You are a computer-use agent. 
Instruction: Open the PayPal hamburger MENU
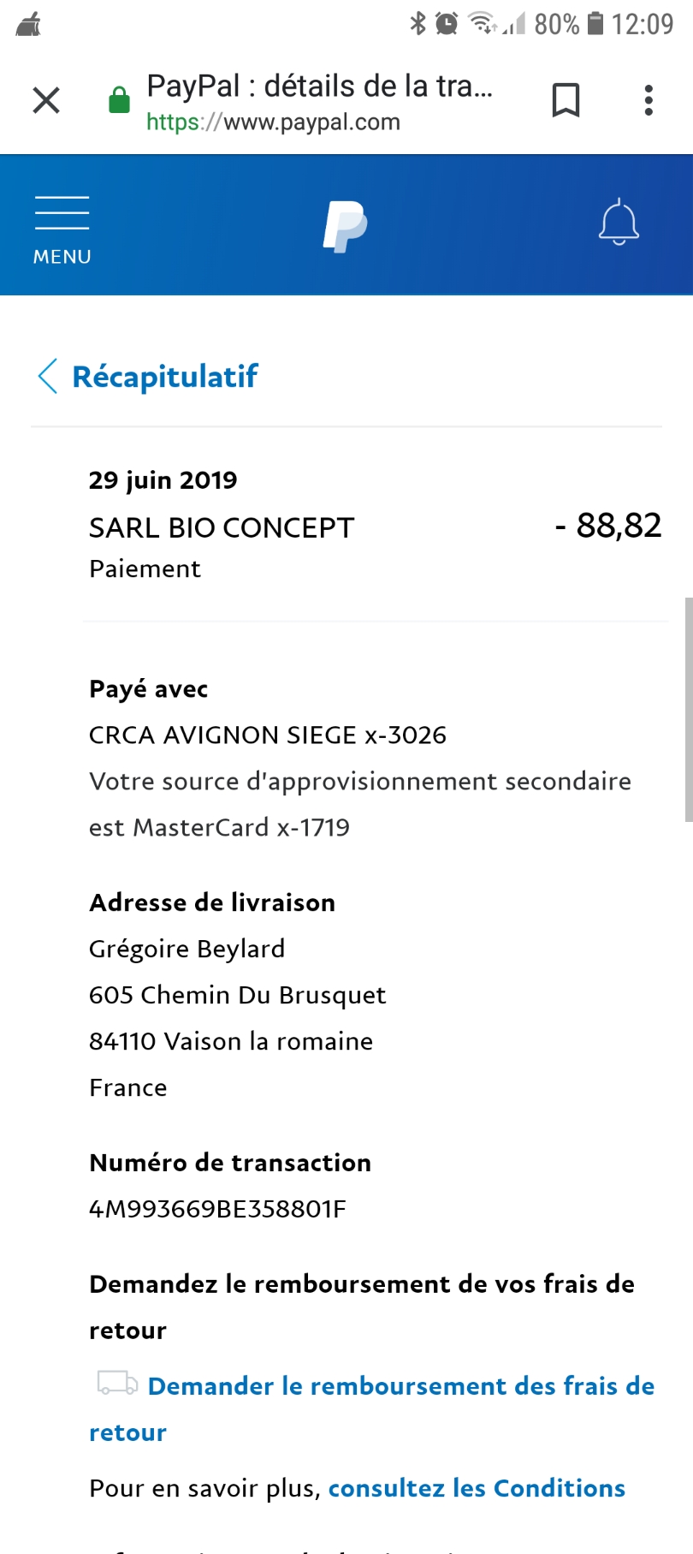[62, 229]
